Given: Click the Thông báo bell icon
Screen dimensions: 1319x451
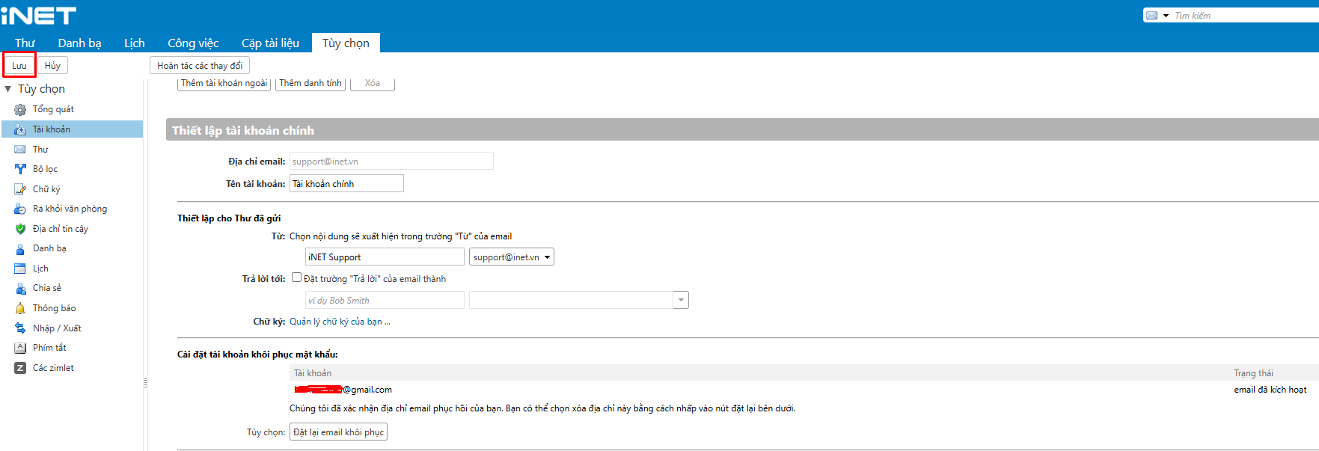Looking at the screenshot, I should [x=20, y=308].
